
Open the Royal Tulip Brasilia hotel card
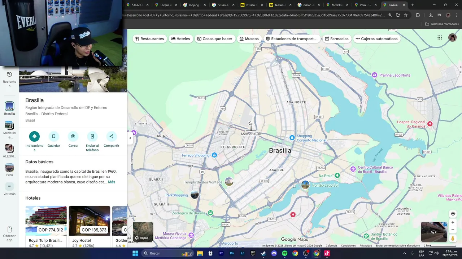click(x=46, y=226)
